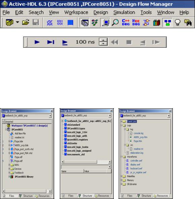The height and width of the screenshot is (199, 195).
Task: Expand the testbench_for_a8051_exp : a8051_exp_tb node
Action: 63,121
